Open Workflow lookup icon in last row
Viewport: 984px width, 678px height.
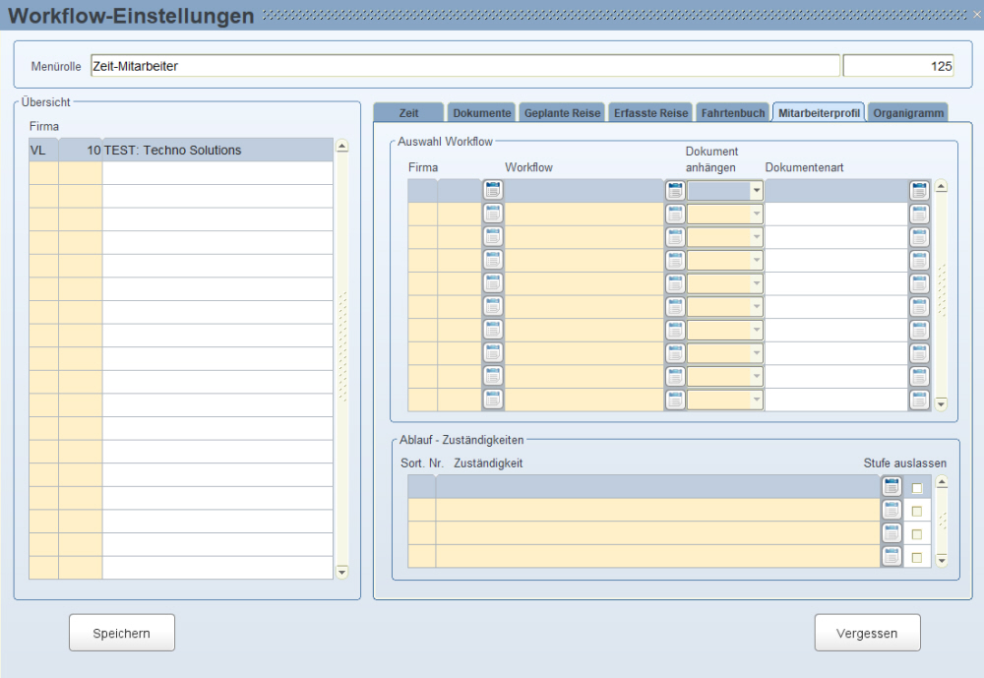tap(493, 400)
